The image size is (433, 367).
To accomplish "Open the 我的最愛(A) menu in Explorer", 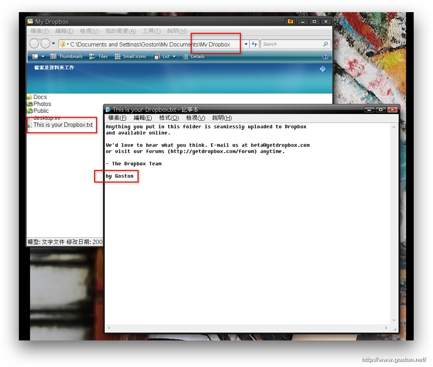I will (x=121, y=31).
